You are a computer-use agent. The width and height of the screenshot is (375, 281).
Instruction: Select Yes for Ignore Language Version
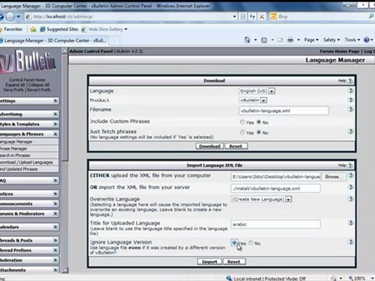(x=234, y=243)
